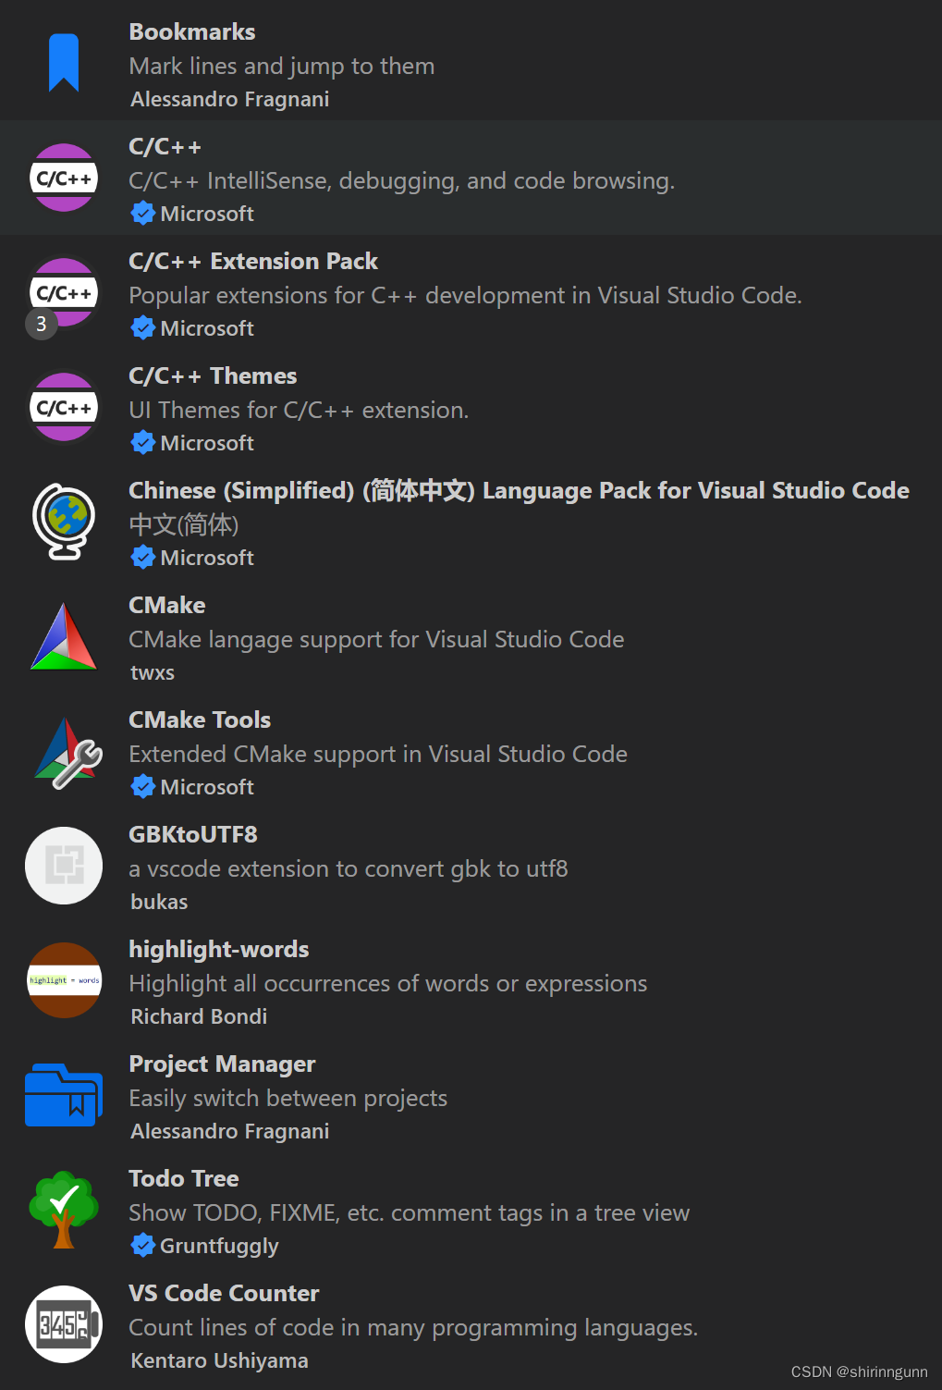
Task: Click the CMake Tools wrench icon
Action: pyautogui.click(x=63, y=751)
